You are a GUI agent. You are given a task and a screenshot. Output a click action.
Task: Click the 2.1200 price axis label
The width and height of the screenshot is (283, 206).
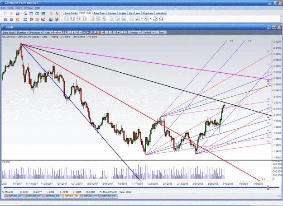(277, 42)
